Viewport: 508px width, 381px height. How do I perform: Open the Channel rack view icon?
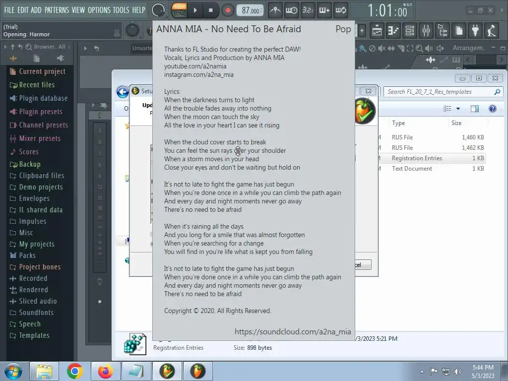point(410,31)
